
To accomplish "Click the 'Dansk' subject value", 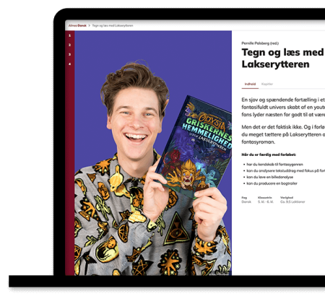I will [x=246, y=202].
